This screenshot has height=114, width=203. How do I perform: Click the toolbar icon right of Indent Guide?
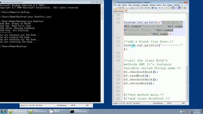[x=182, y=8]
